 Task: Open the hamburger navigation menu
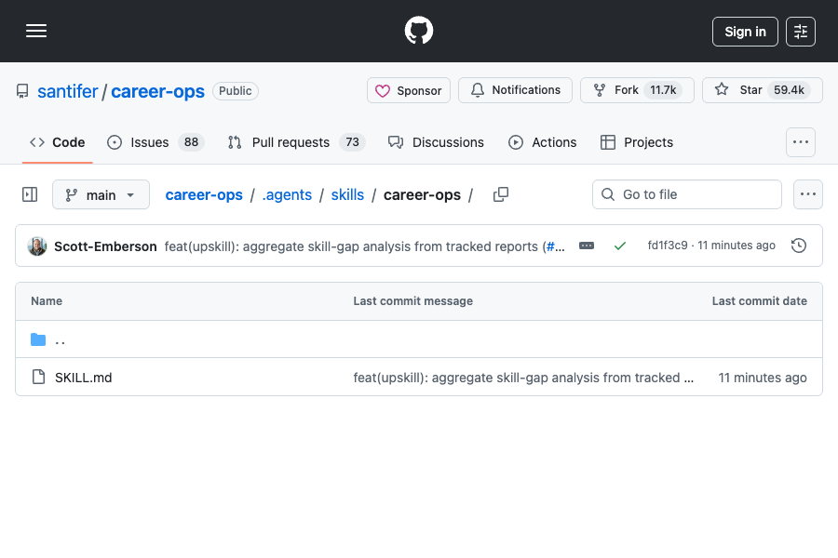tap(36, 31)
